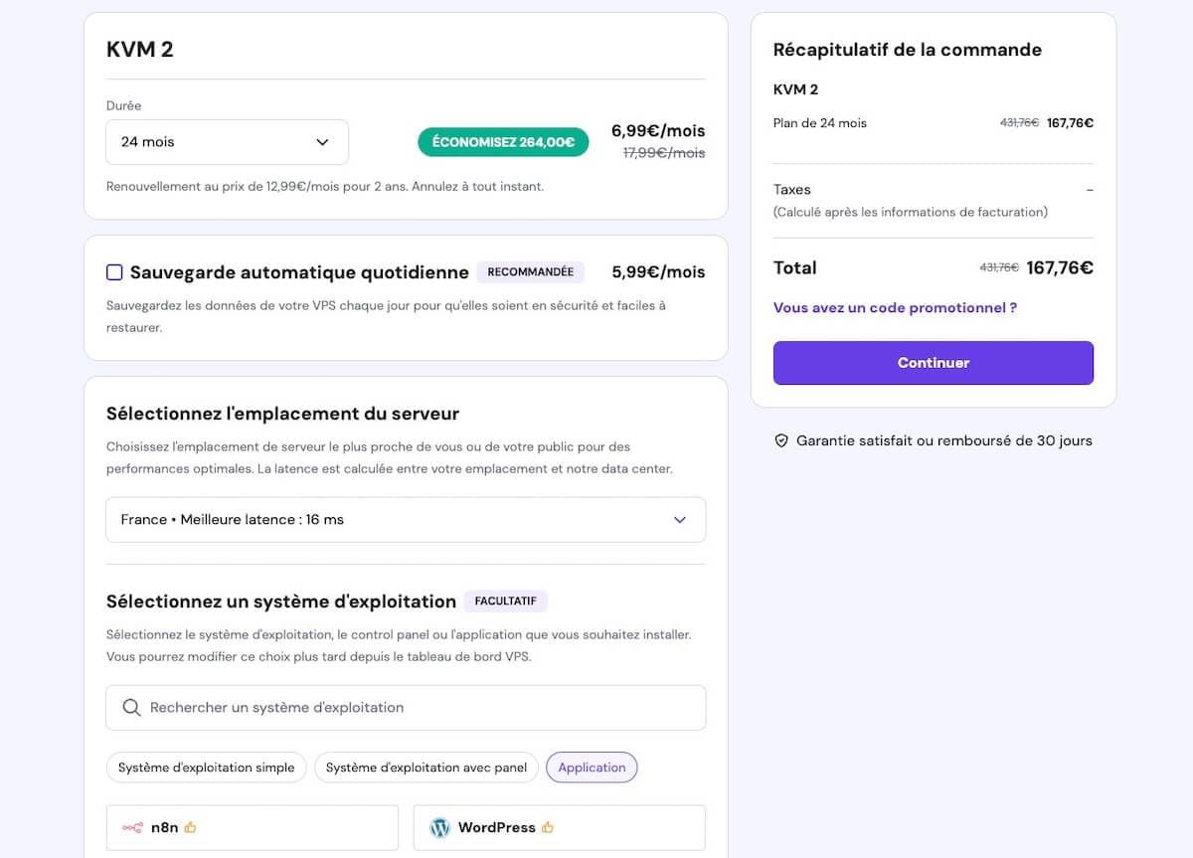The height and width of the screenshot is (858, 1193).
Task: Open the France Meilleure latence selector
Action: click(x=398, y=520)
